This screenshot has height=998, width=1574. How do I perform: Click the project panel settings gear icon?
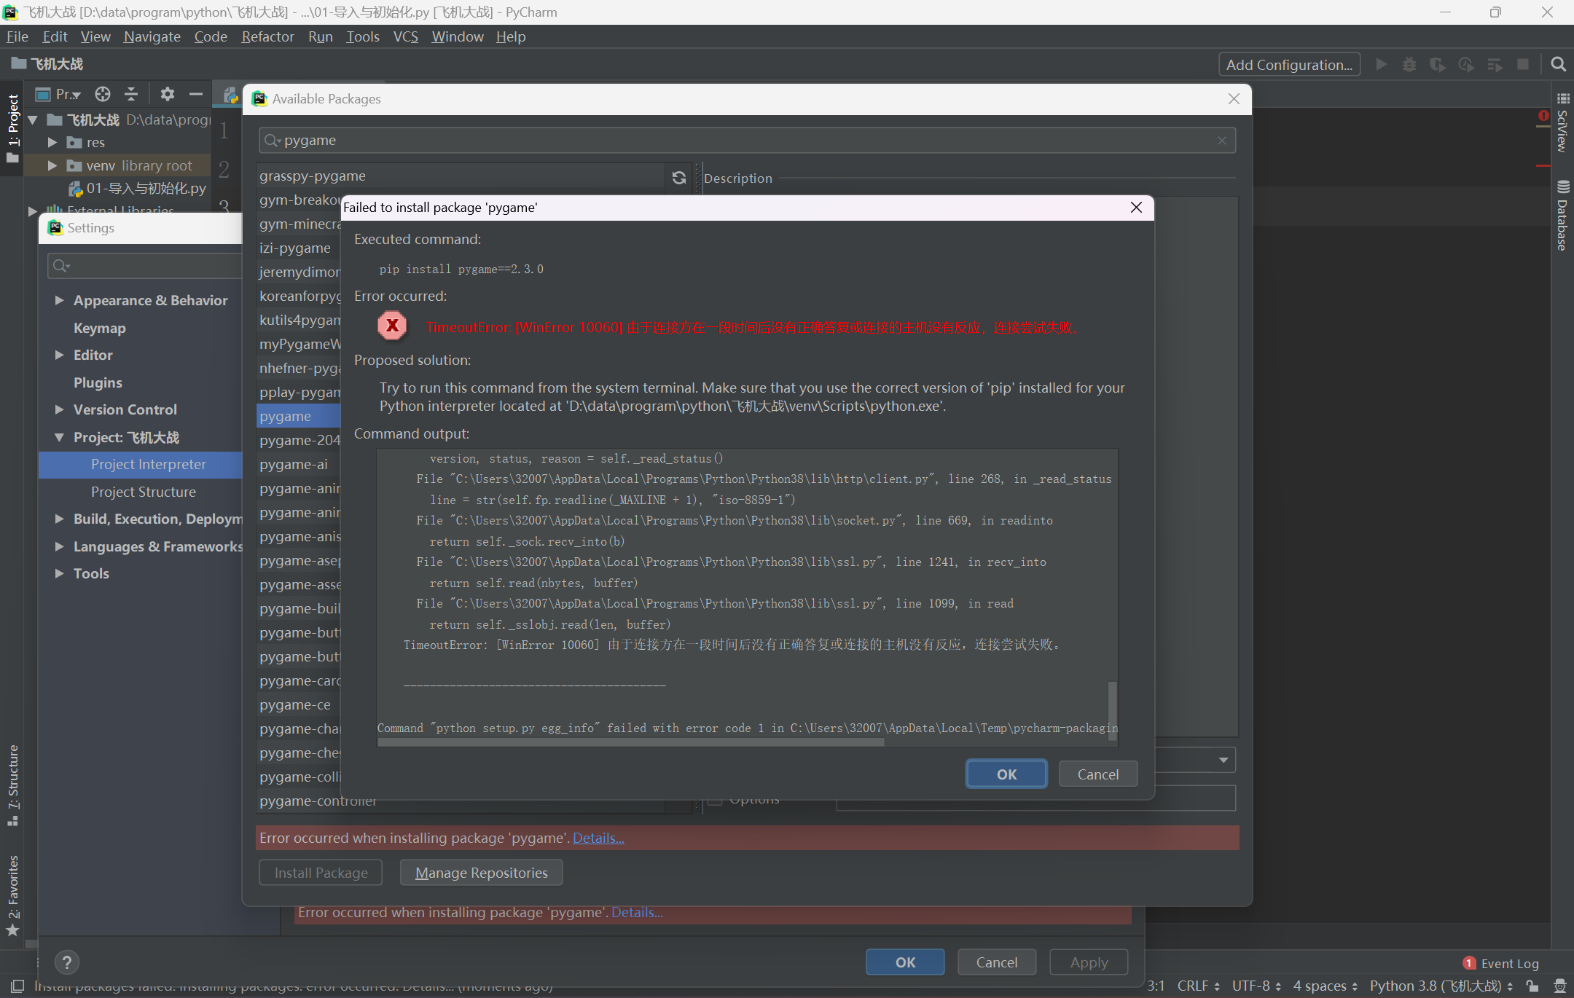coord(167,94)
